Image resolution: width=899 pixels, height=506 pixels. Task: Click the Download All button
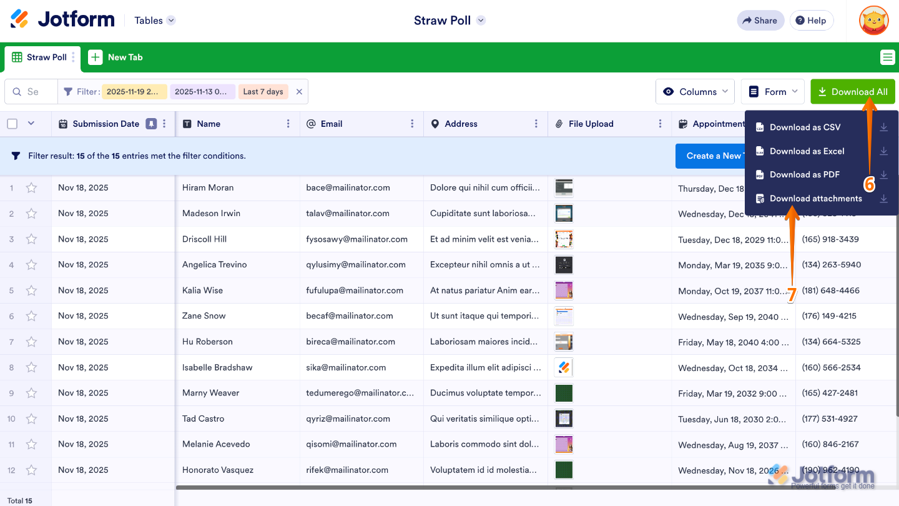click(x=852, y=91)
